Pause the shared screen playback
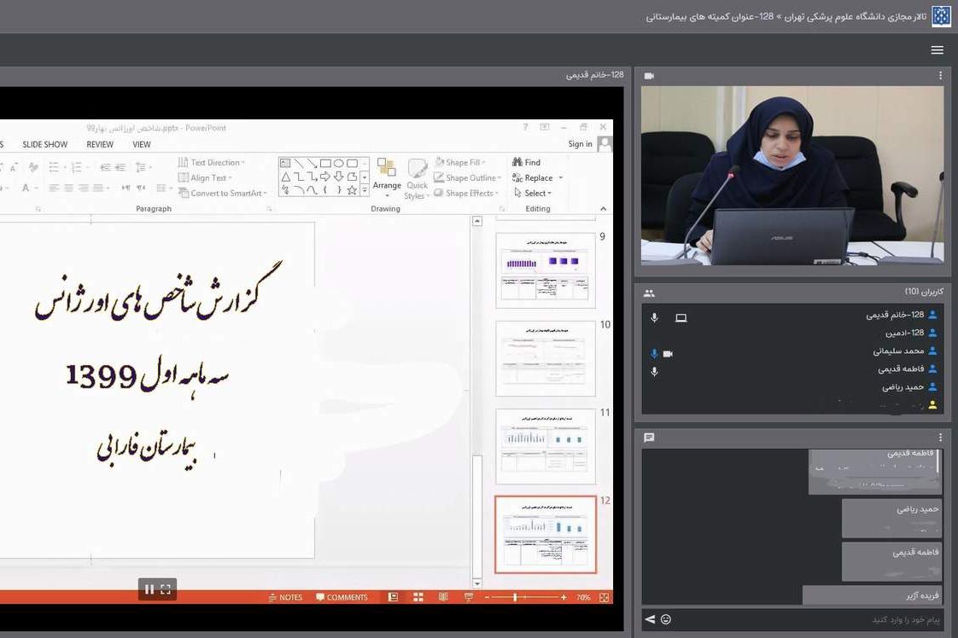 pyautogui.click(x=149, y=589)
